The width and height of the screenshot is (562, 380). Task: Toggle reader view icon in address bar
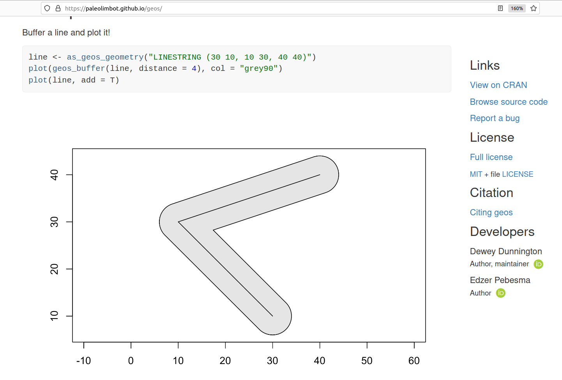pos(500,8)
